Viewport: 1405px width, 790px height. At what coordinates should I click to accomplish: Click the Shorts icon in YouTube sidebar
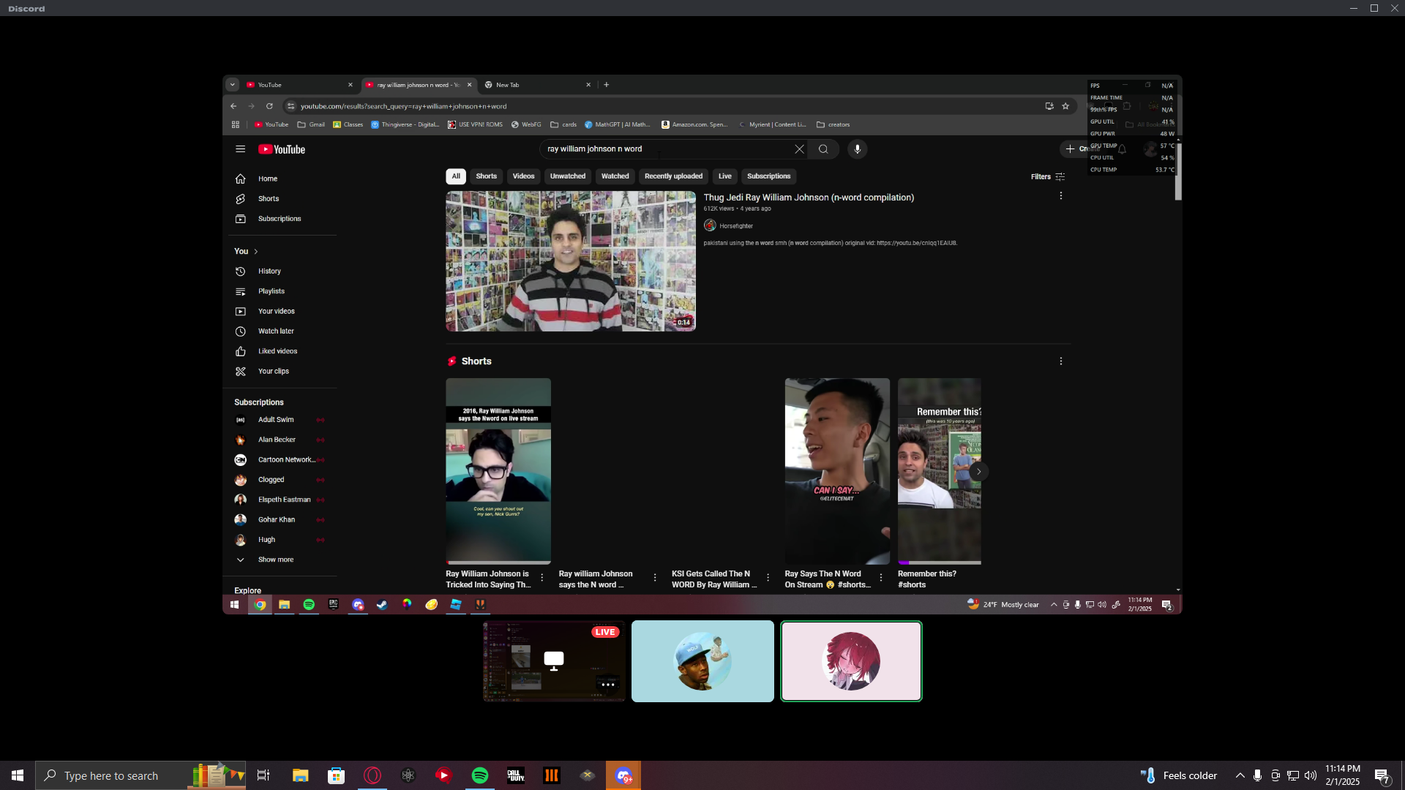pos(240,199)
